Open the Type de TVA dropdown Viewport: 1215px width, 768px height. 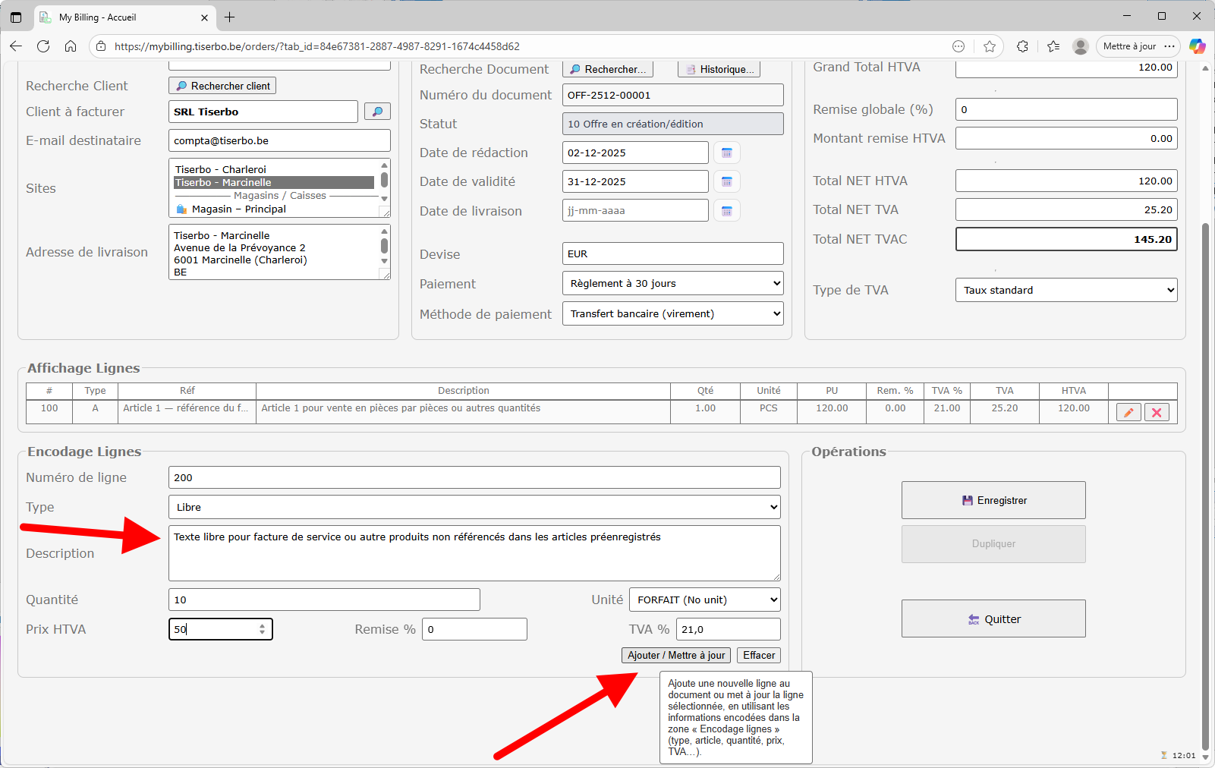(x=1065, y=290)
